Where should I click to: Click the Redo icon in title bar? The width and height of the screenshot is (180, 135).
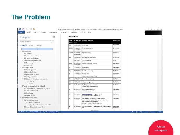[x=31, y=29]
